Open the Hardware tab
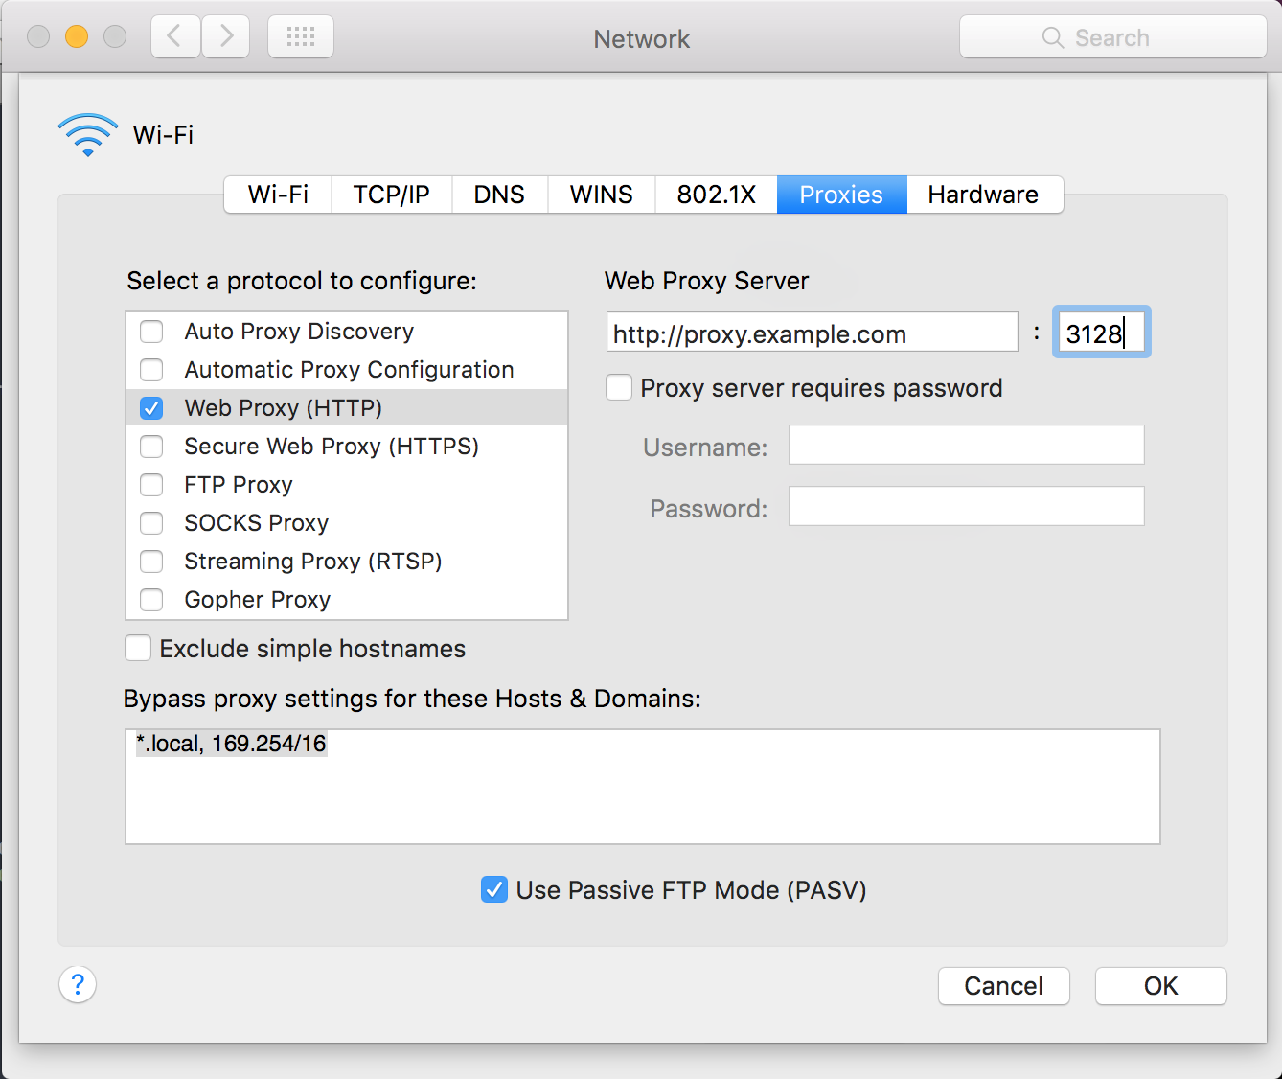This screenshot has width=1282, height=1079. 983,195
